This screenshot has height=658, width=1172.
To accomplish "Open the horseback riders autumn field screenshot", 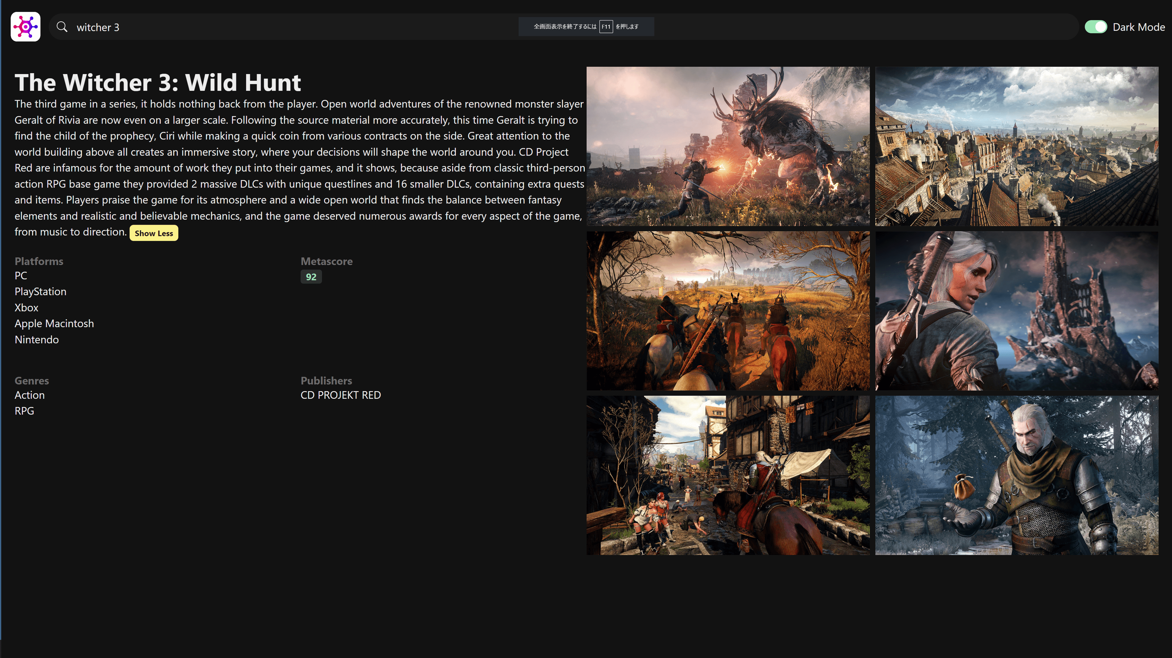I will 728,311.
